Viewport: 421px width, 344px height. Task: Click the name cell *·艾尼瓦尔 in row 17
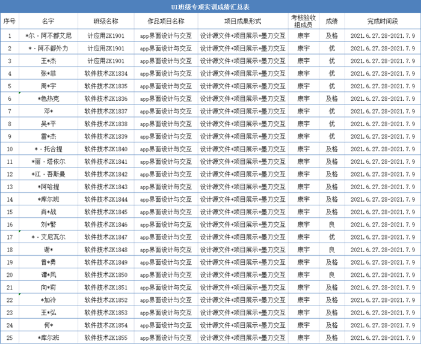48,237
